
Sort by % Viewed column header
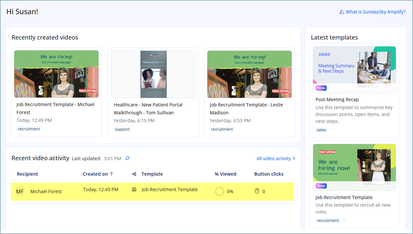225,174
